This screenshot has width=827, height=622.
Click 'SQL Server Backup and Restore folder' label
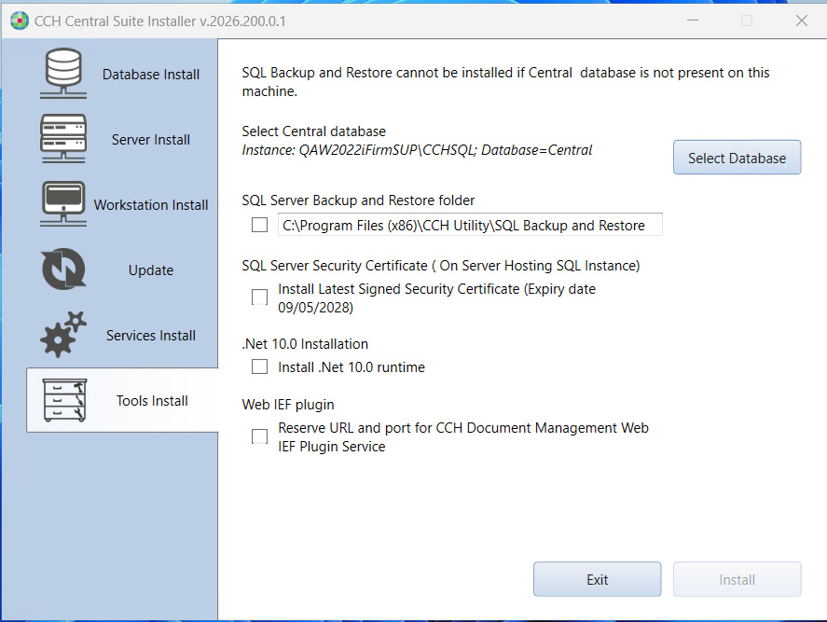358,200
